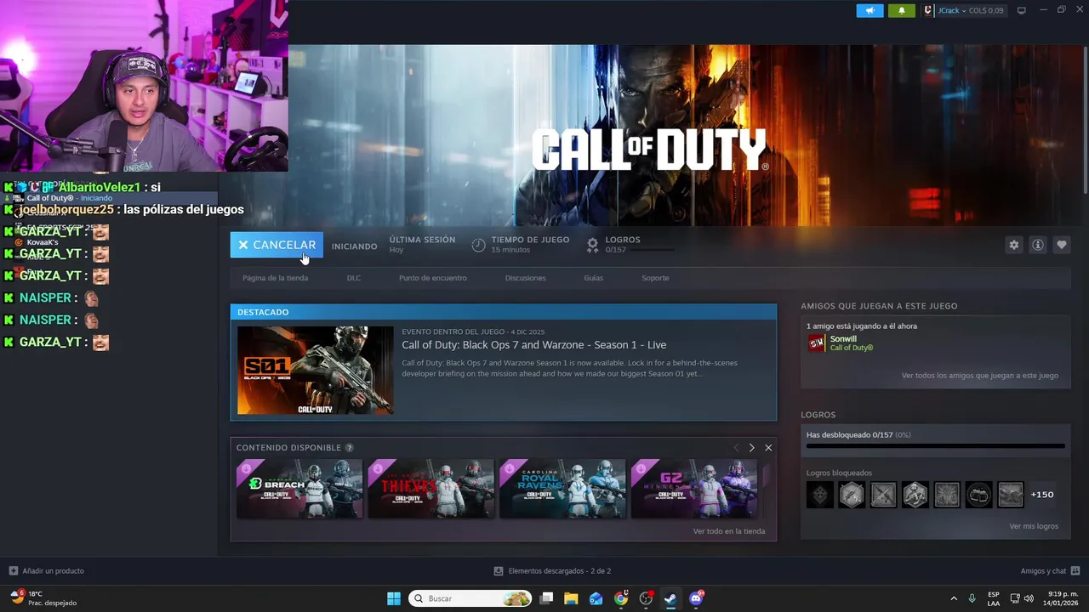The height and width of the screenshot is (612, 1089).
Task: Click Ver todos los amigos que juegan link
Action: coord(980,376)
